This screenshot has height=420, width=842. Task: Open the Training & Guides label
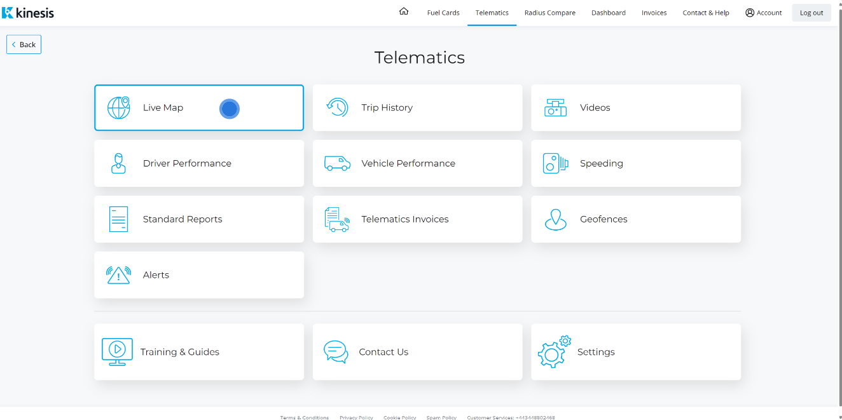179,352
